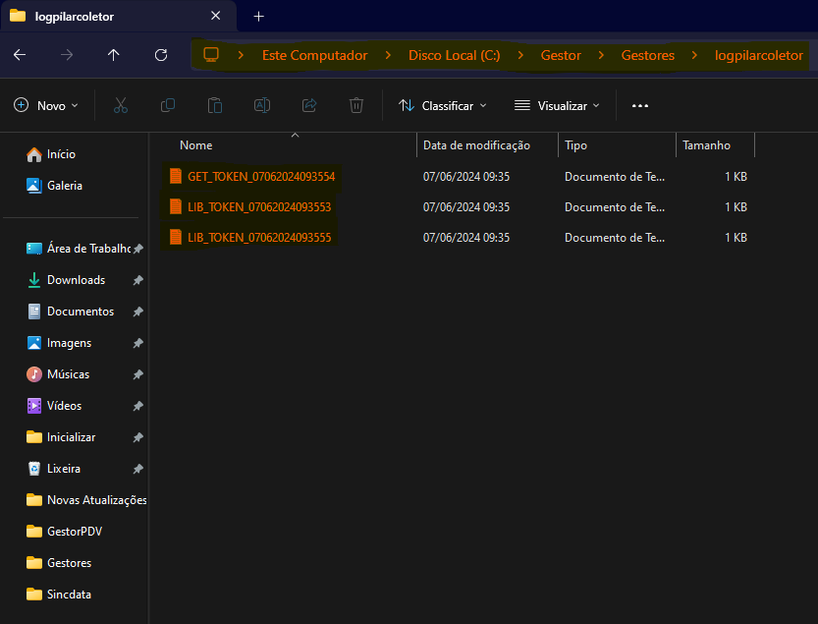Expand the Classificar sort options
The height and width of the screenshot is (624, 818).
(x=442, y=105)
